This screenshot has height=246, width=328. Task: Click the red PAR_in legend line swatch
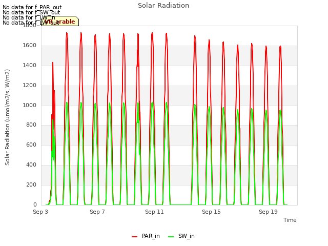tap(134, 237)
